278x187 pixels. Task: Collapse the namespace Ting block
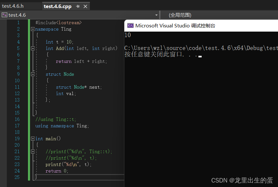[33, 29]
